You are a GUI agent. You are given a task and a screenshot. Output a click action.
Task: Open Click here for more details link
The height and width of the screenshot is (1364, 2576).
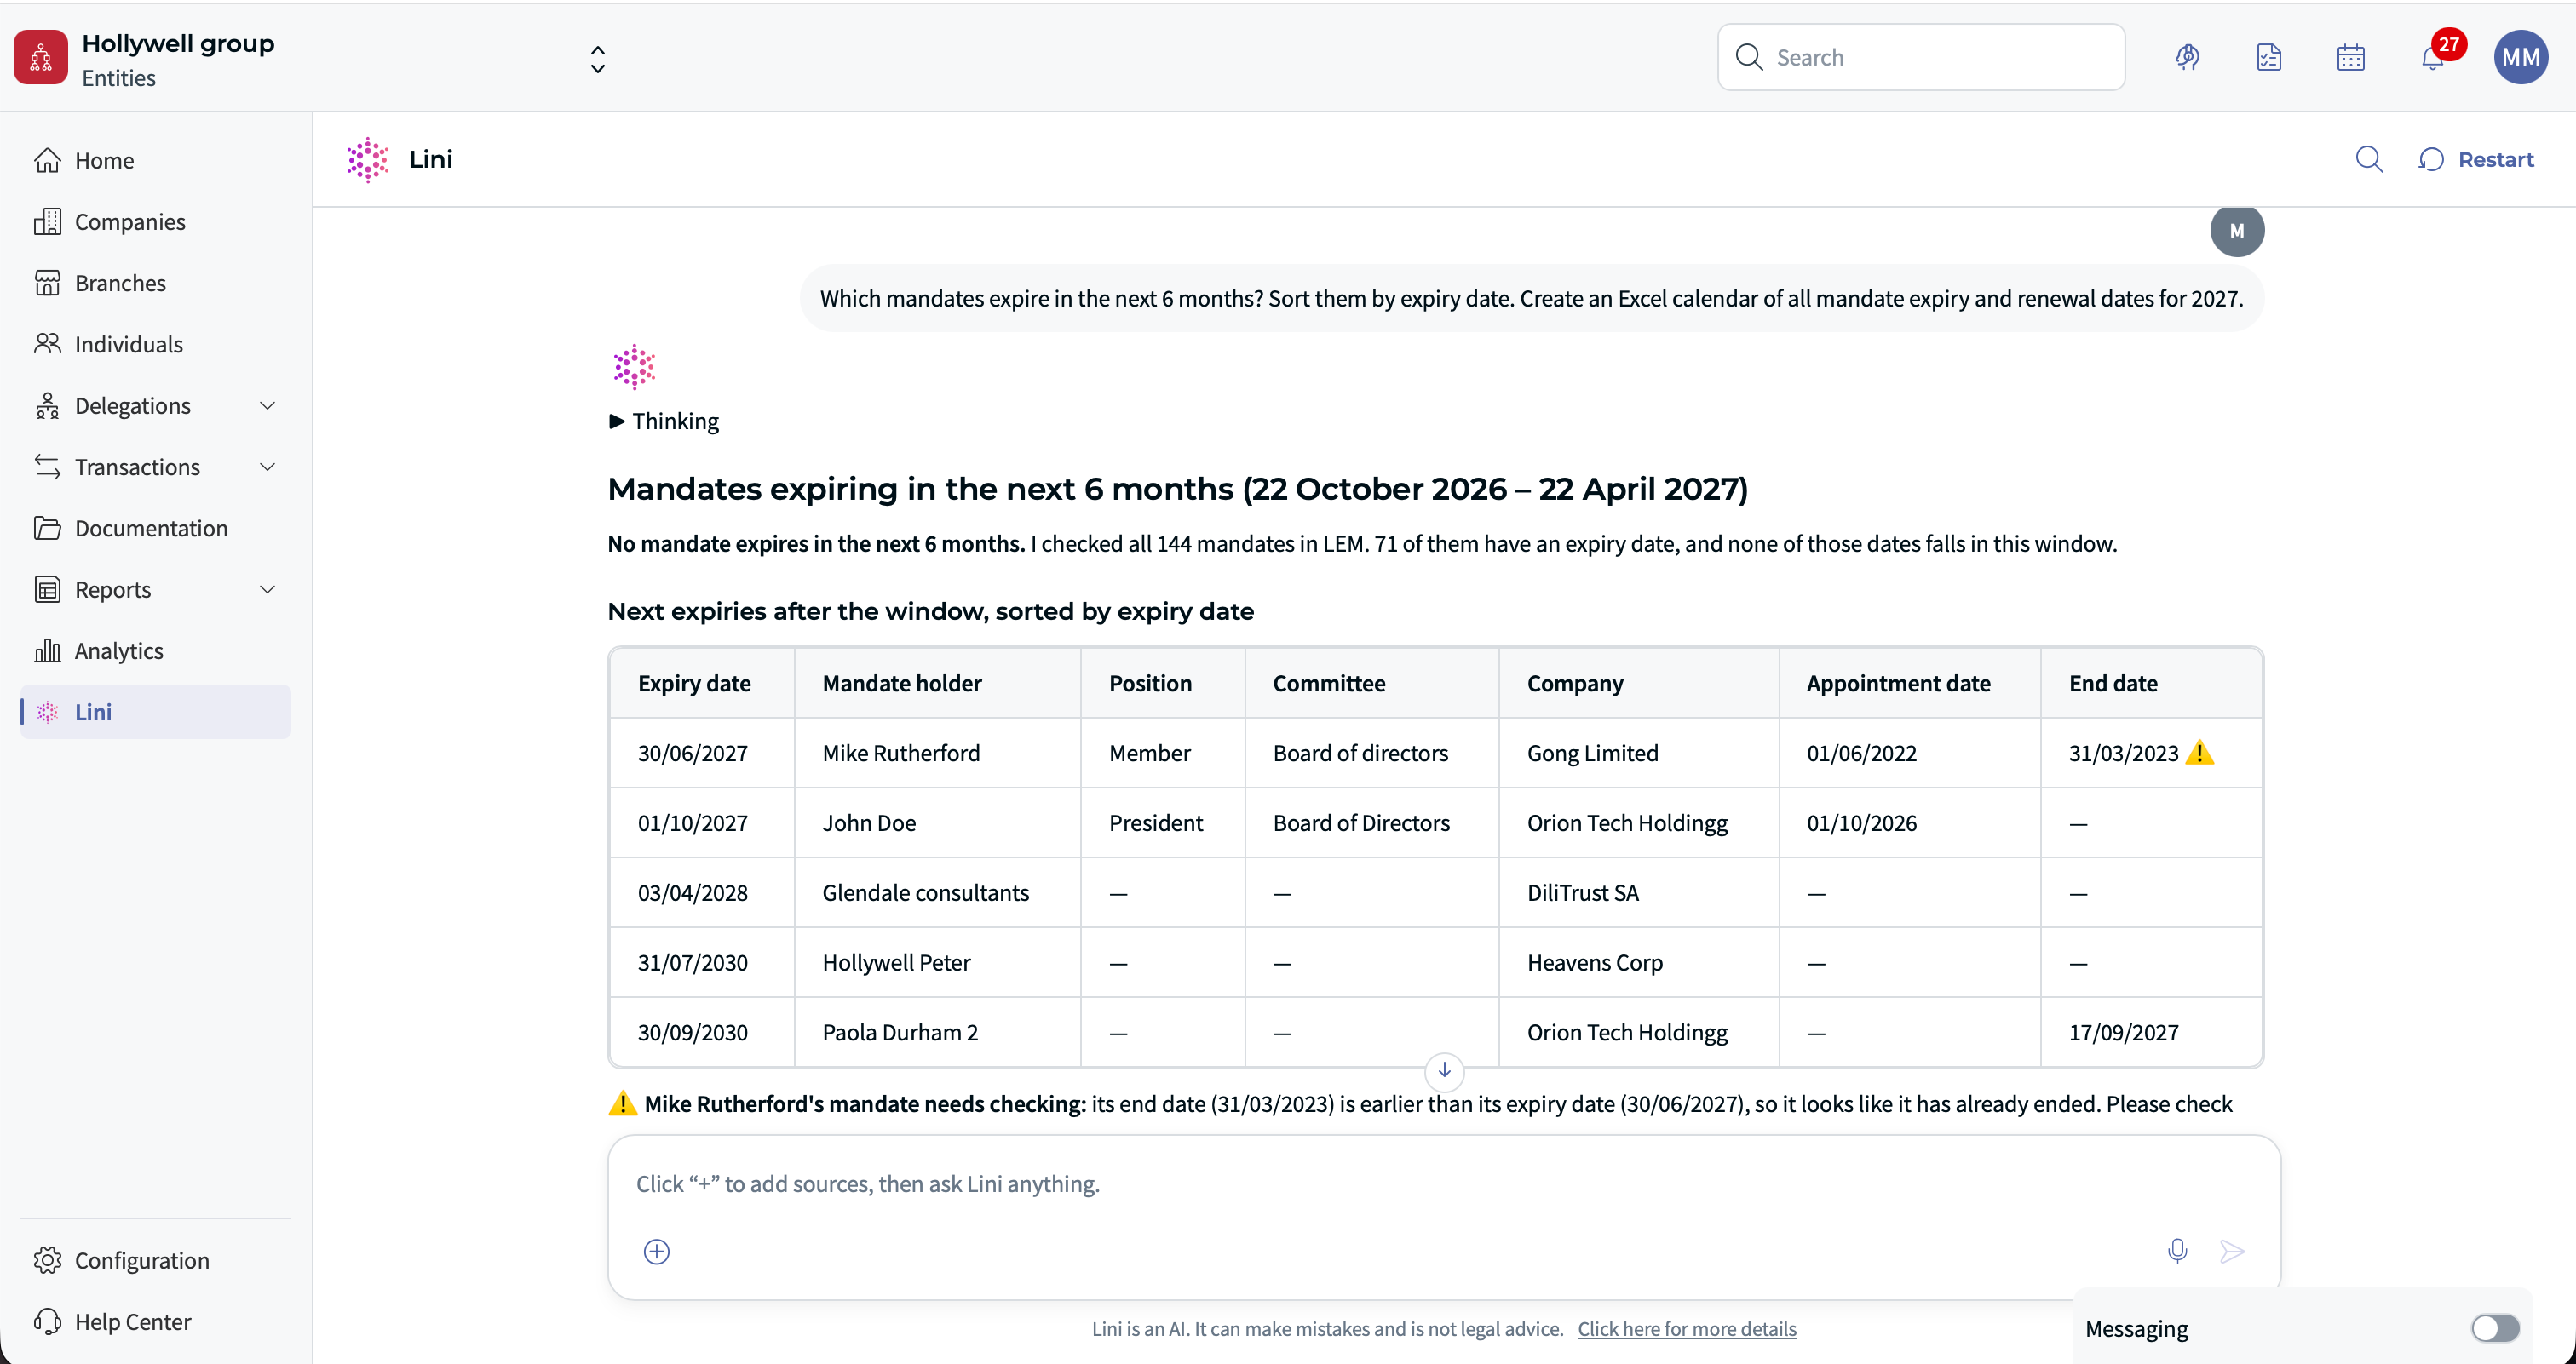[1687, 1328]
